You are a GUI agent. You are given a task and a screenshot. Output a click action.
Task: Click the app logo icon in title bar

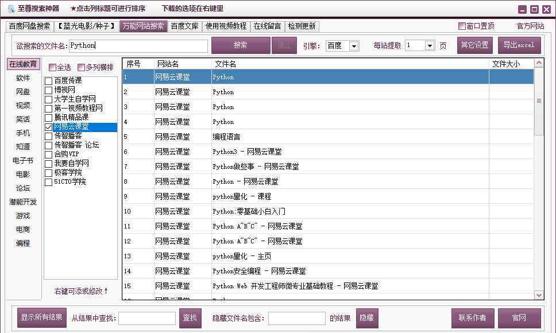coord(11,9)
